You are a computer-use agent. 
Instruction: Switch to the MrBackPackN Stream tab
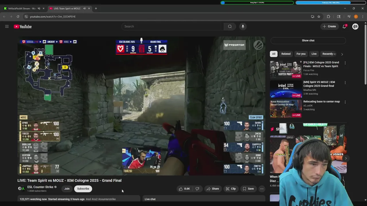[22, 8]
